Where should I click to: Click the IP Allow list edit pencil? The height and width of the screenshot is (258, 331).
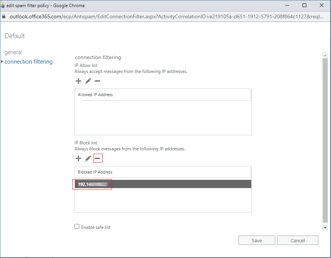coord(88,81)
